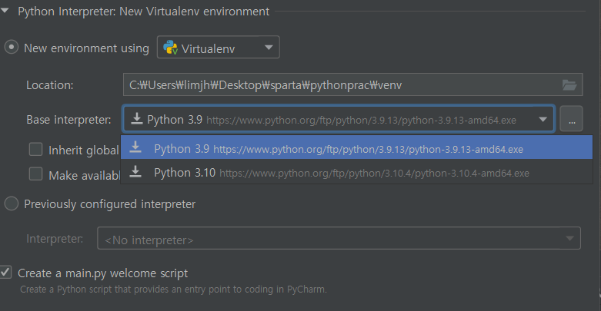
Task: Choose Python 3.9 from the interpreter list
Action: (x=356, y=148)
